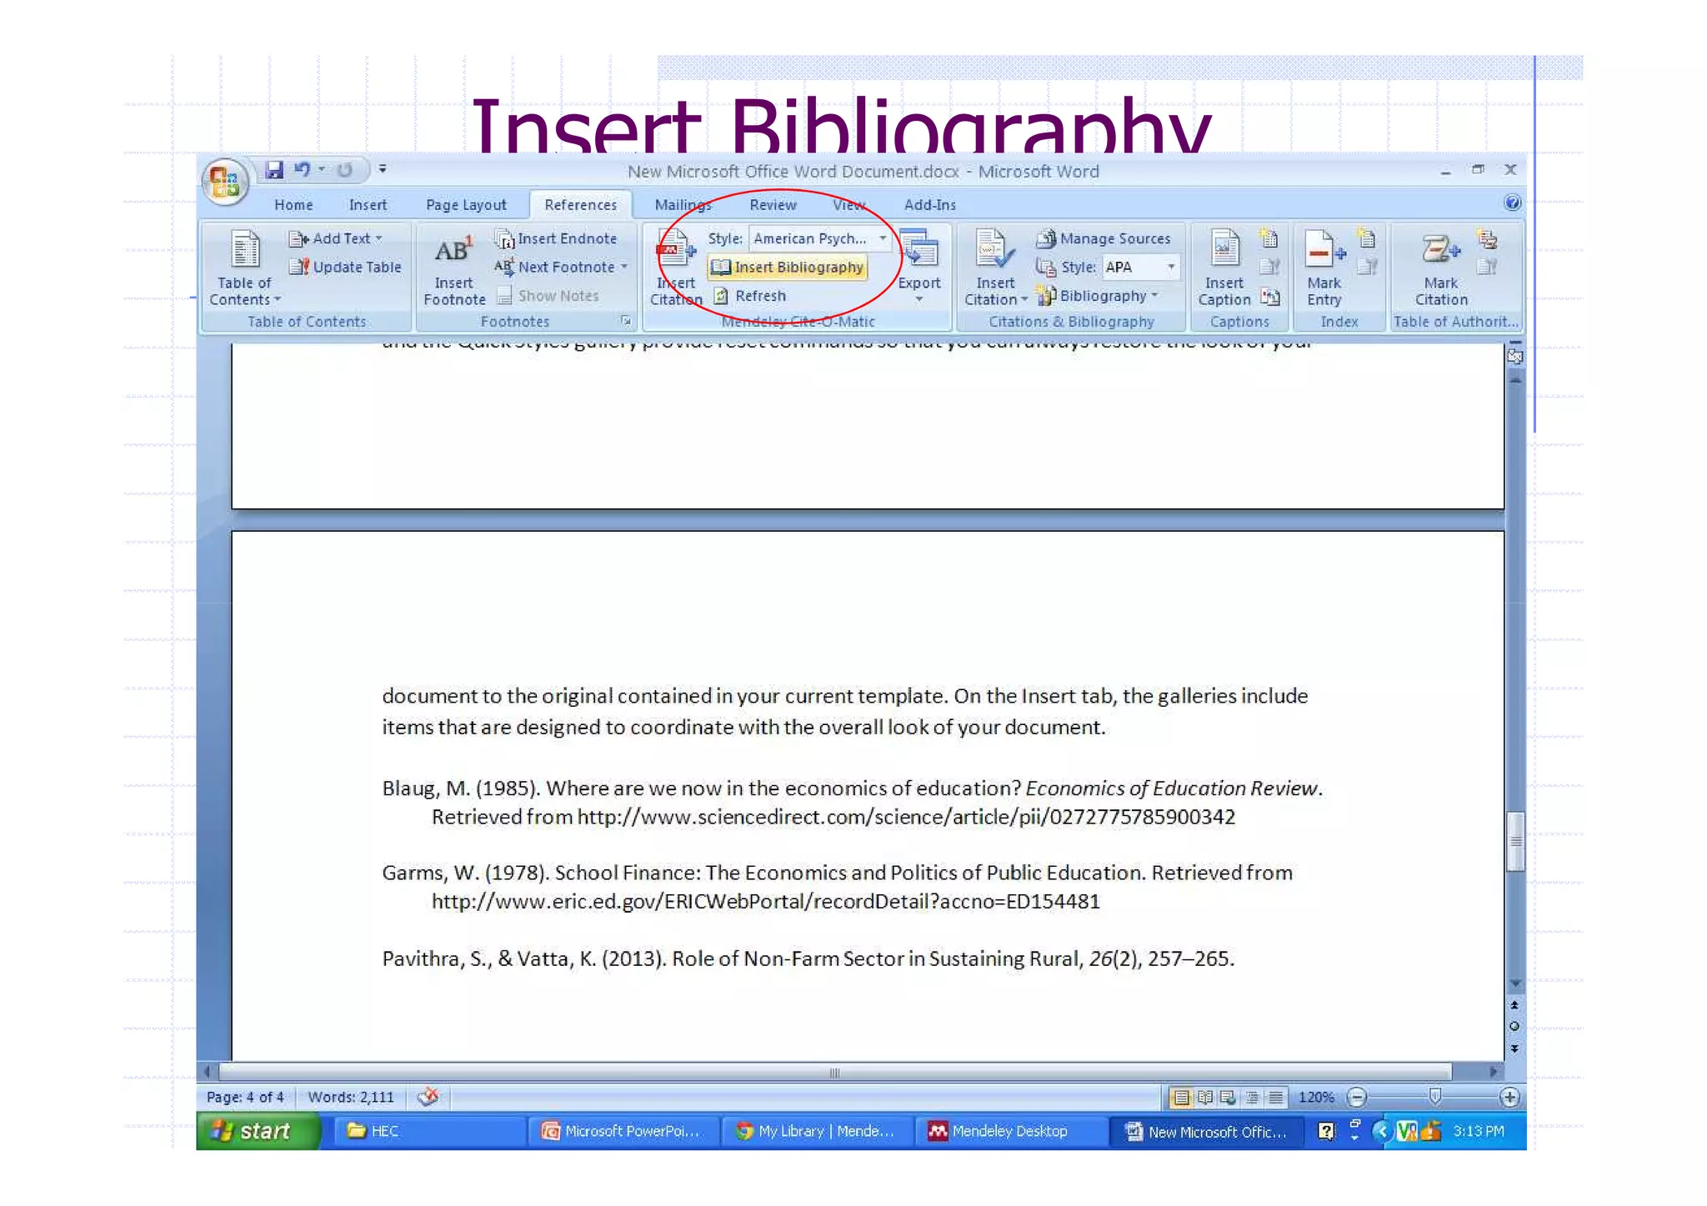1707x1206 pixels.
Task: Click Zoom Out minus button
Action: (1357, 1097)
